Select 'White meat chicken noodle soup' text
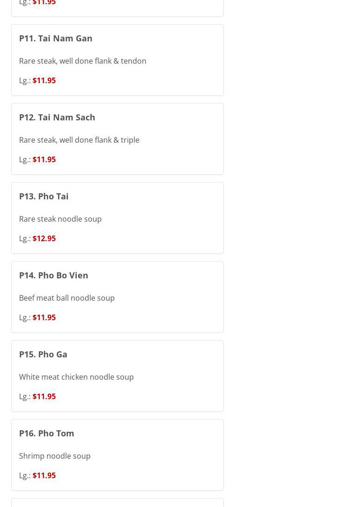Screen dimensions: 358x507 [x=76, y=377]
